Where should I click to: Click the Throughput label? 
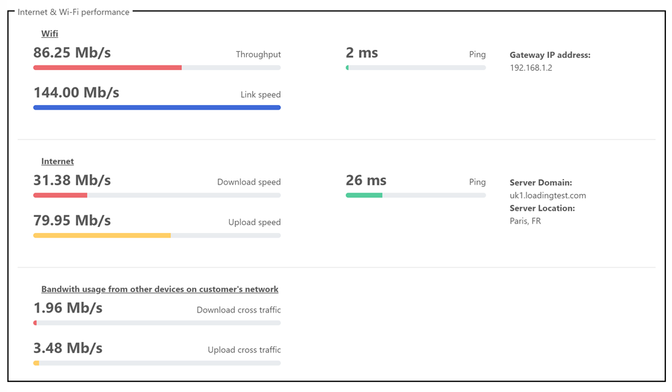tap(258, 55)
